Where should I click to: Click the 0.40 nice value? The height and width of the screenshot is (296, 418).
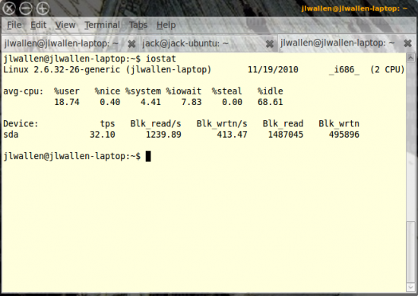point(110,102)
